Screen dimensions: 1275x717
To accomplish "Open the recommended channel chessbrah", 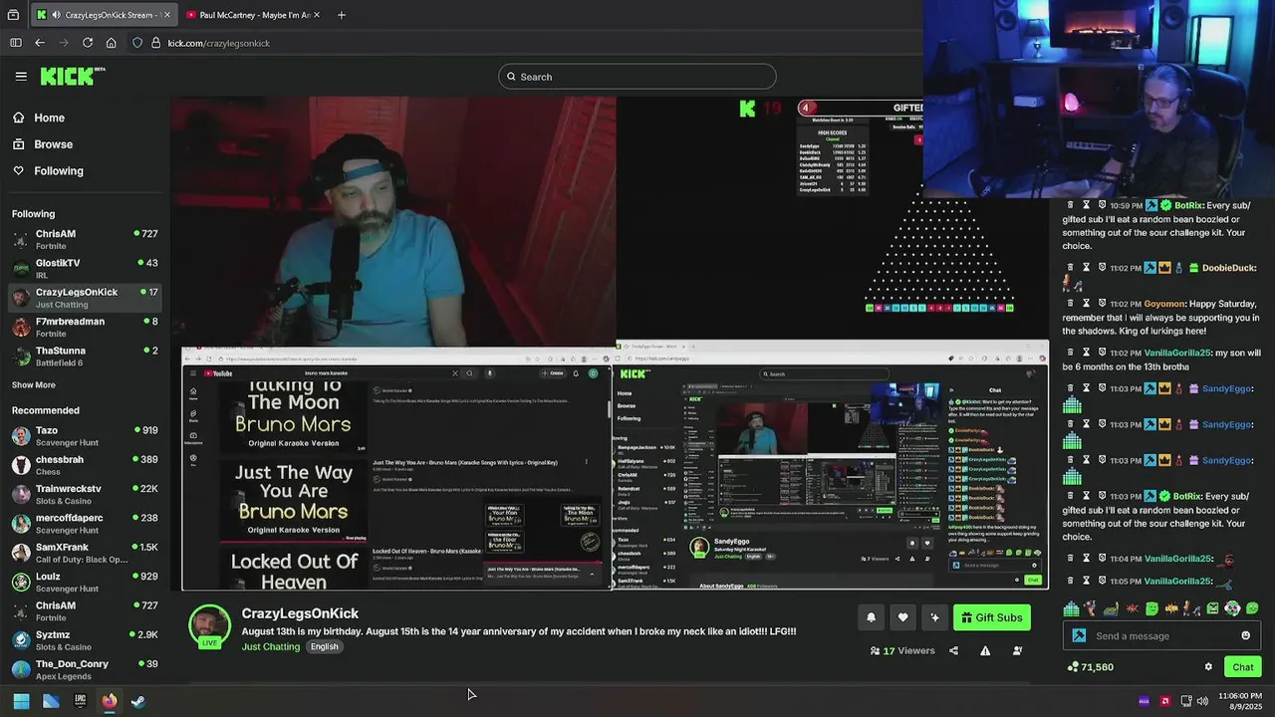I will click(x=85, y=465).
